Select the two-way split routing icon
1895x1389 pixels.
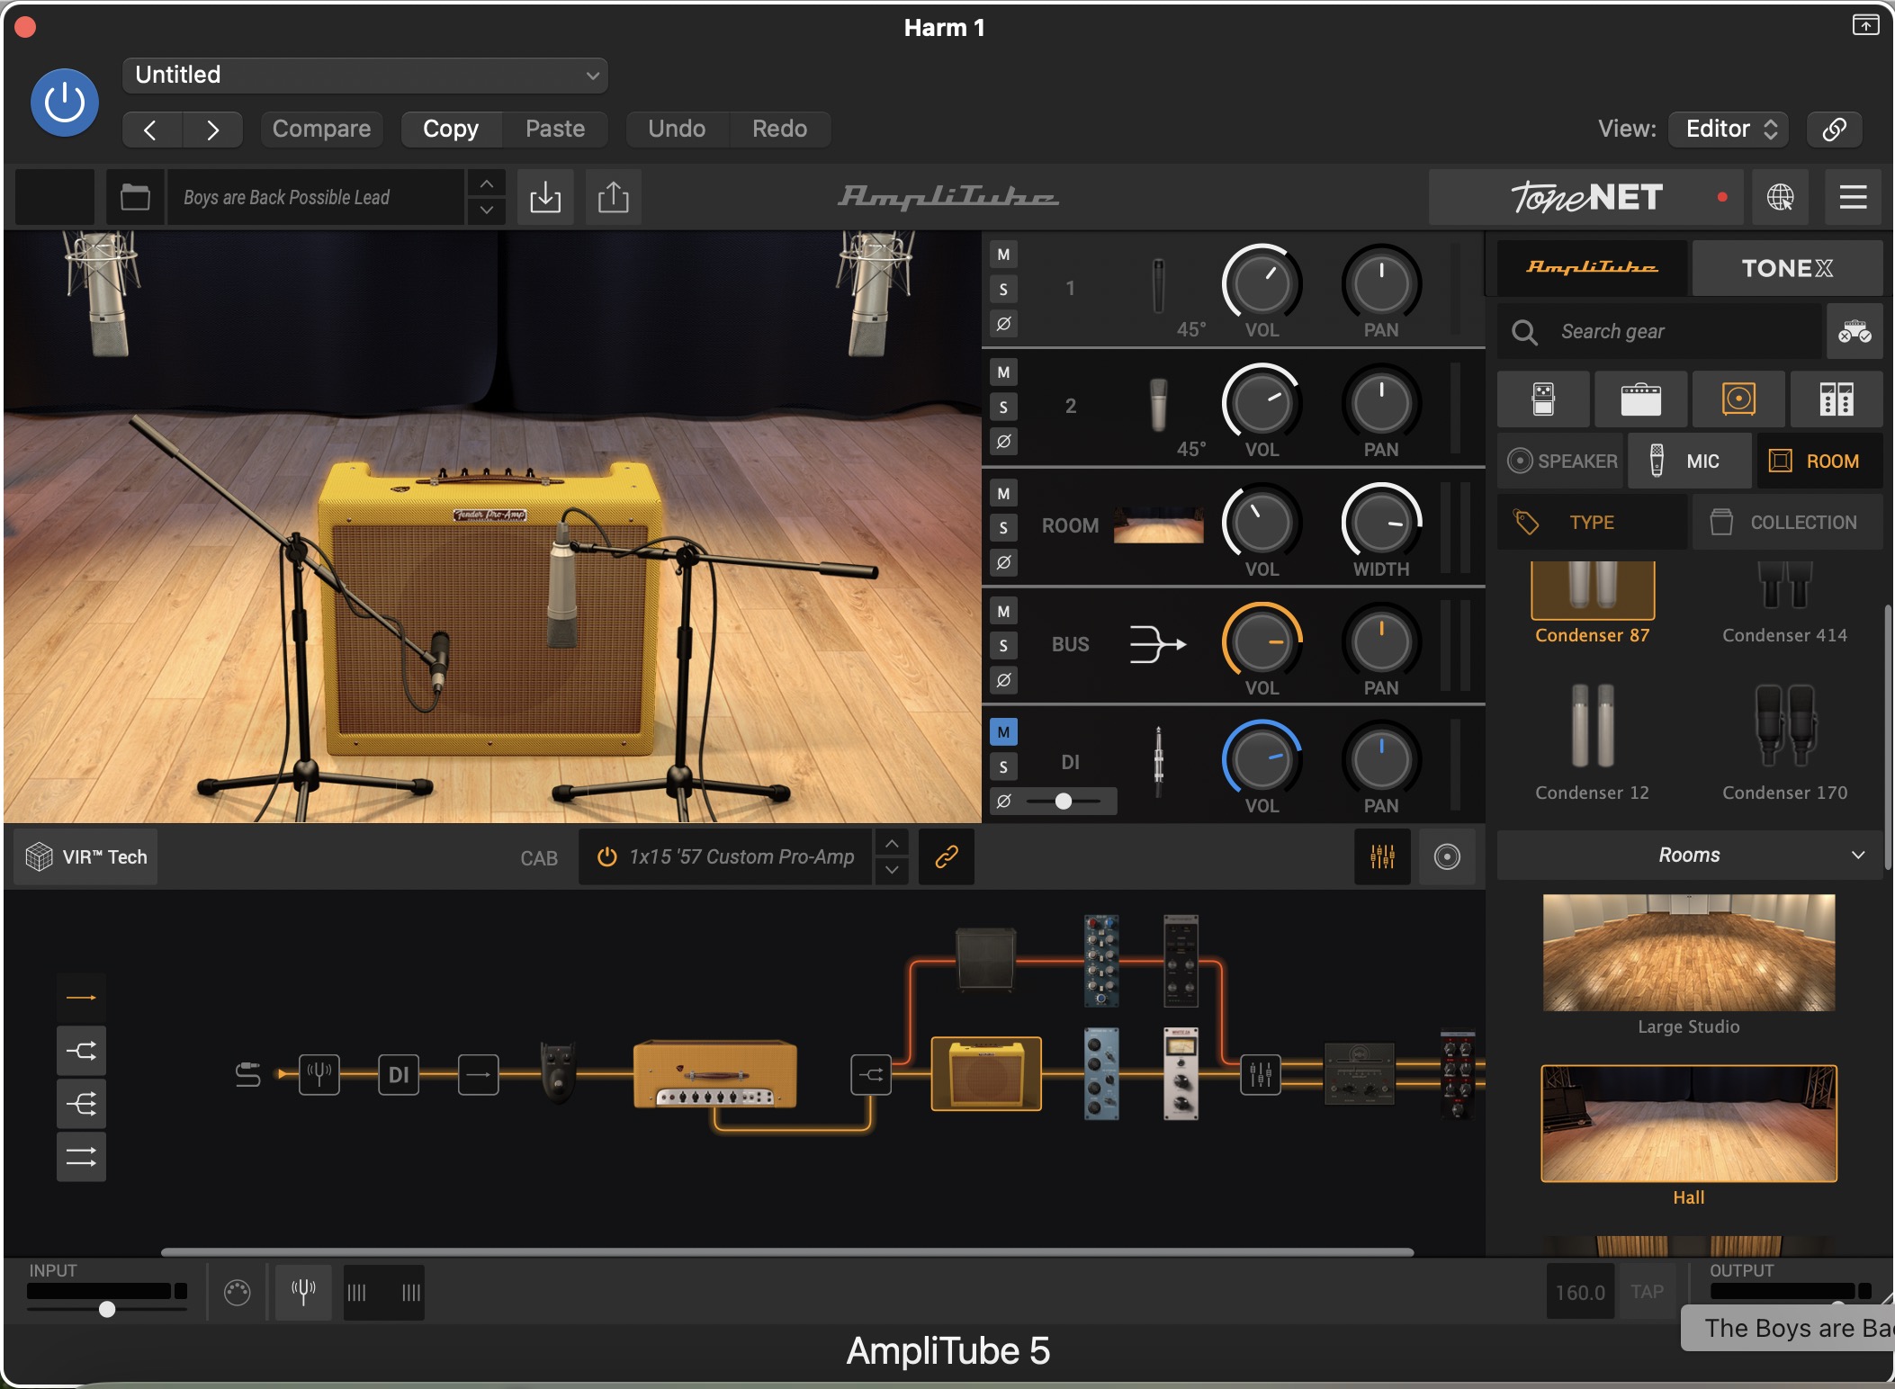click(81, 1051)
